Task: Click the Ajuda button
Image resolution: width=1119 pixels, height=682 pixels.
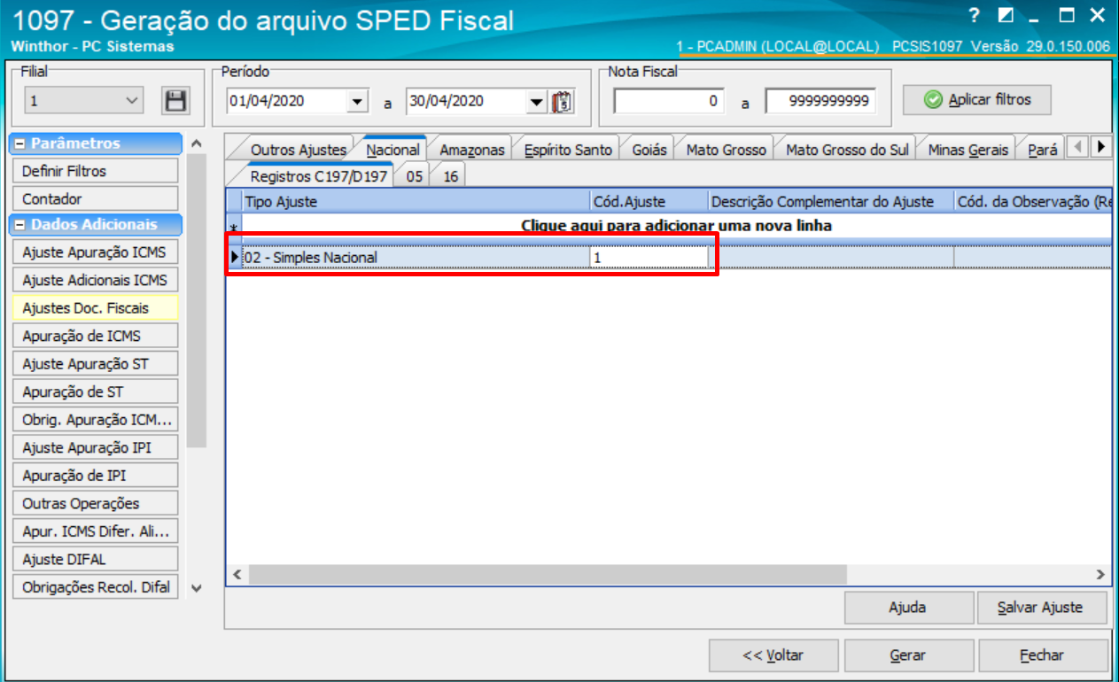Action: (x=907, y=608)
